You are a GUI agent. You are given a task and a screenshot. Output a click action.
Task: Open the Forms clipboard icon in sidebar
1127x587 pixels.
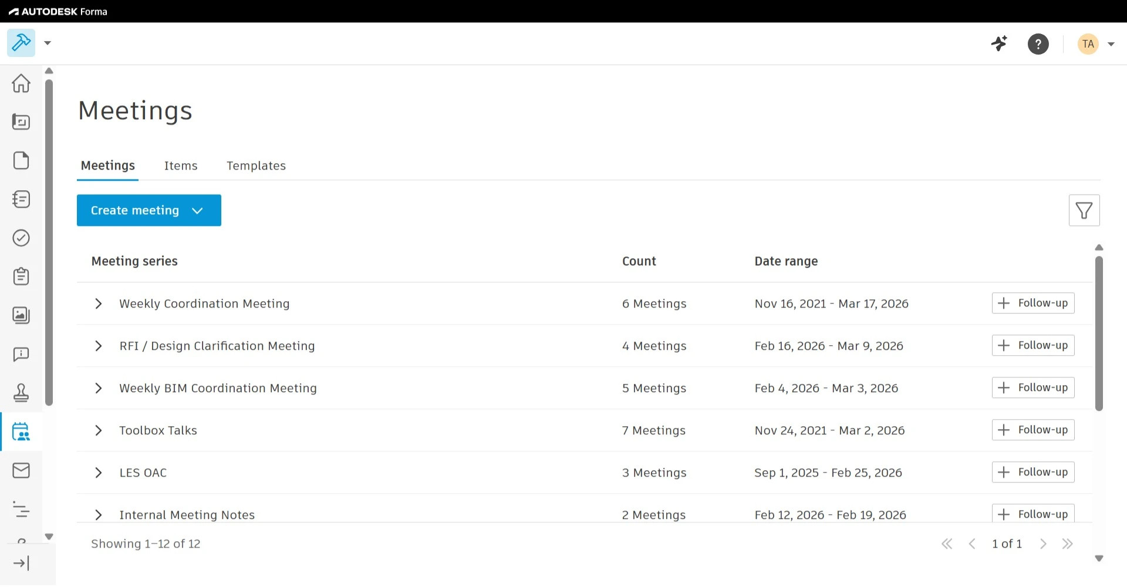coord(21,276)
